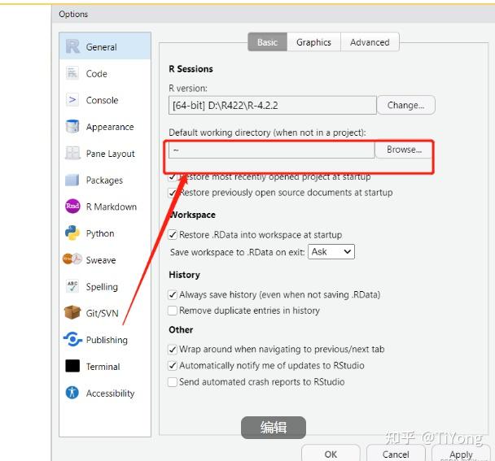Select General label in options sidebar

(101, 47)
